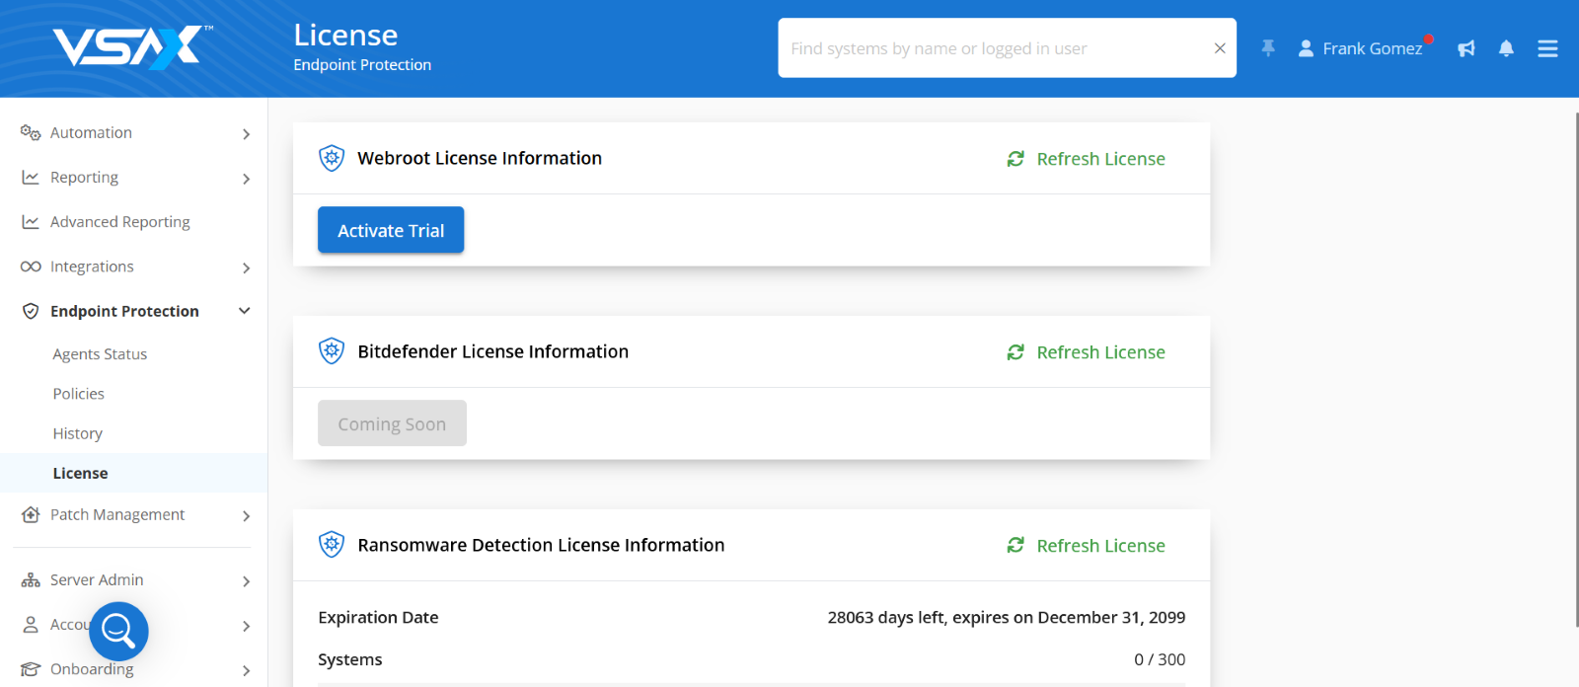Viewport: 1579px width, 687px height.
Task: Open Agents Status page
Action: (100, 354)
